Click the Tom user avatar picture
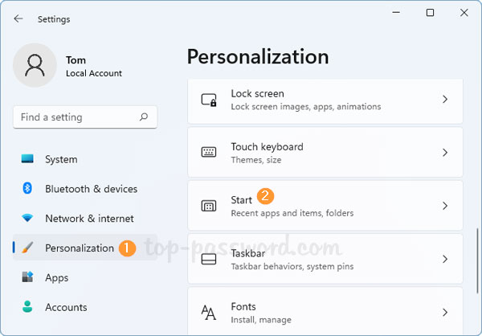 pyautogui.click(x=35, y=65)
